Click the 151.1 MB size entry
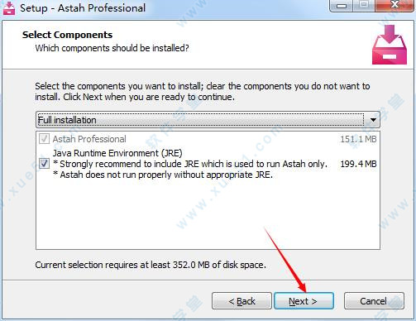 [x=358, y=139]
